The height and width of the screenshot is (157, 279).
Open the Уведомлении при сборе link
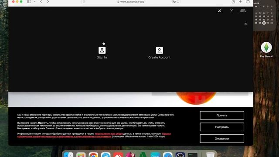109,134
